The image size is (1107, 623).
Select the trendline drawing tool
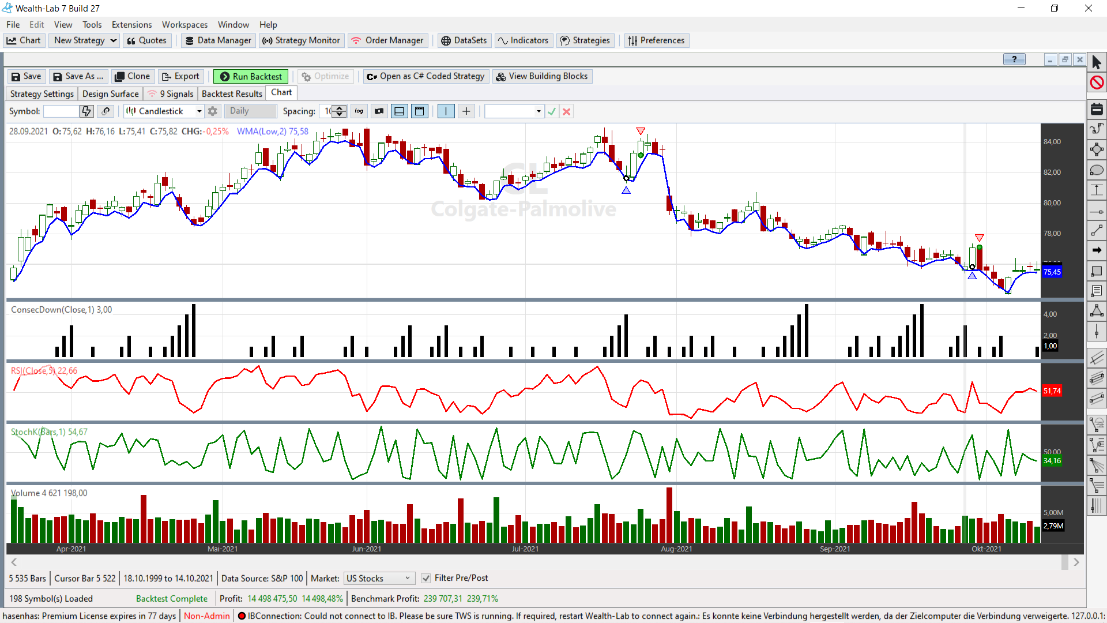(x=1097, y=230)
